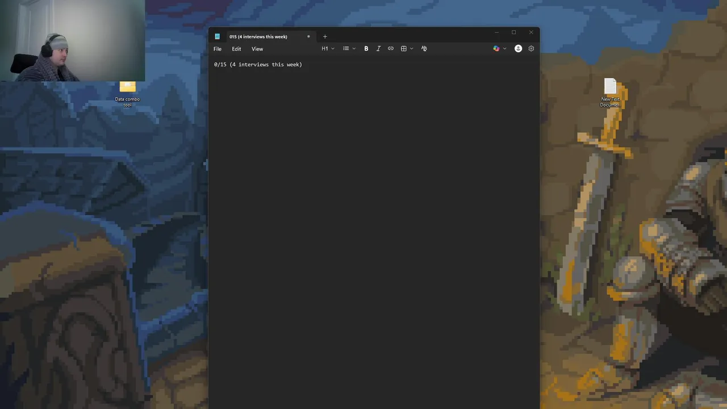The image size is (727, 409).
Task: Maximize the Notepad window
Action: coord(513,32)
